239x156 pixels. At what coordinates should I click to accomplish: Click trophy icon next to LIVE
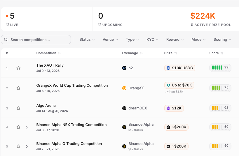[8, 25]
